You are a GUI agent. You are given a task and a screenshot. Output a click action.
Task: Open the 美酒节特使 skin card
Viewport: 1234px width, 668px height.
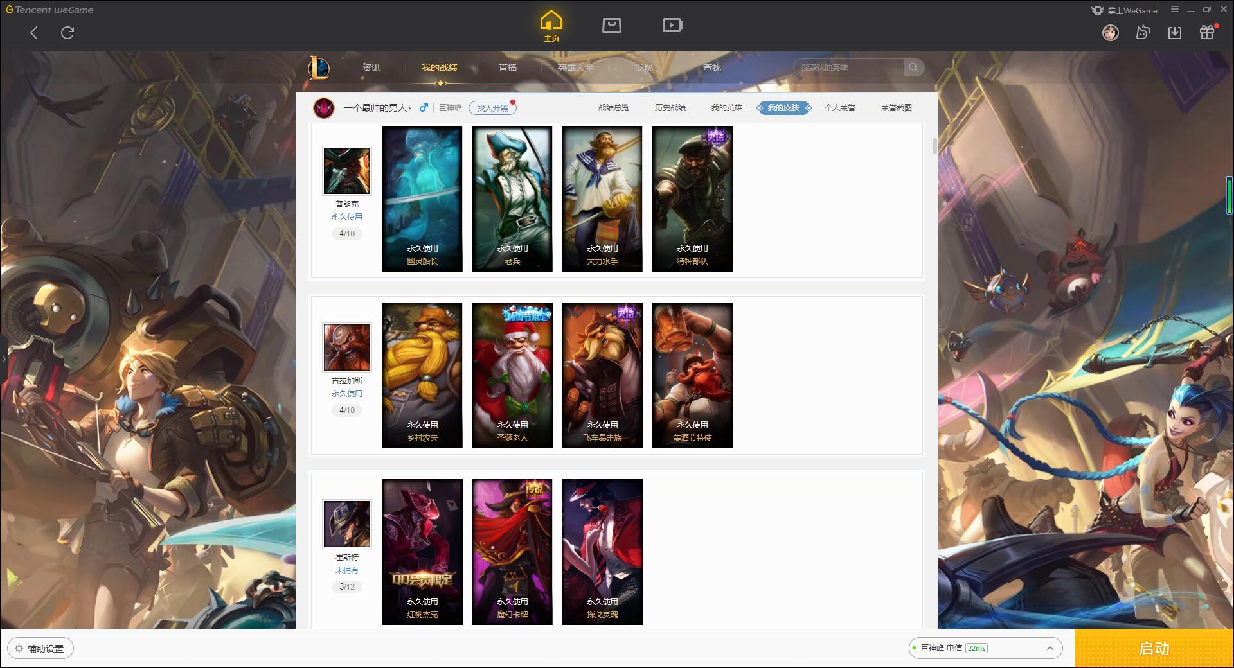click(x=692, y=375)
